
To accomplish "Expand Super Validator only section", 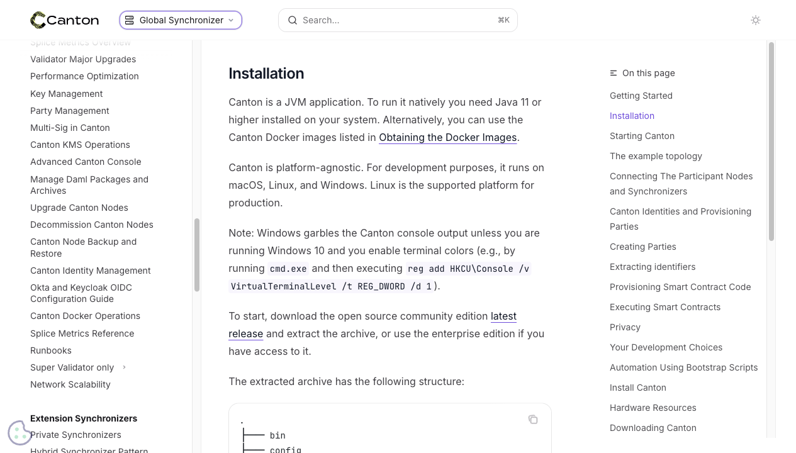I will coord(78,367).
